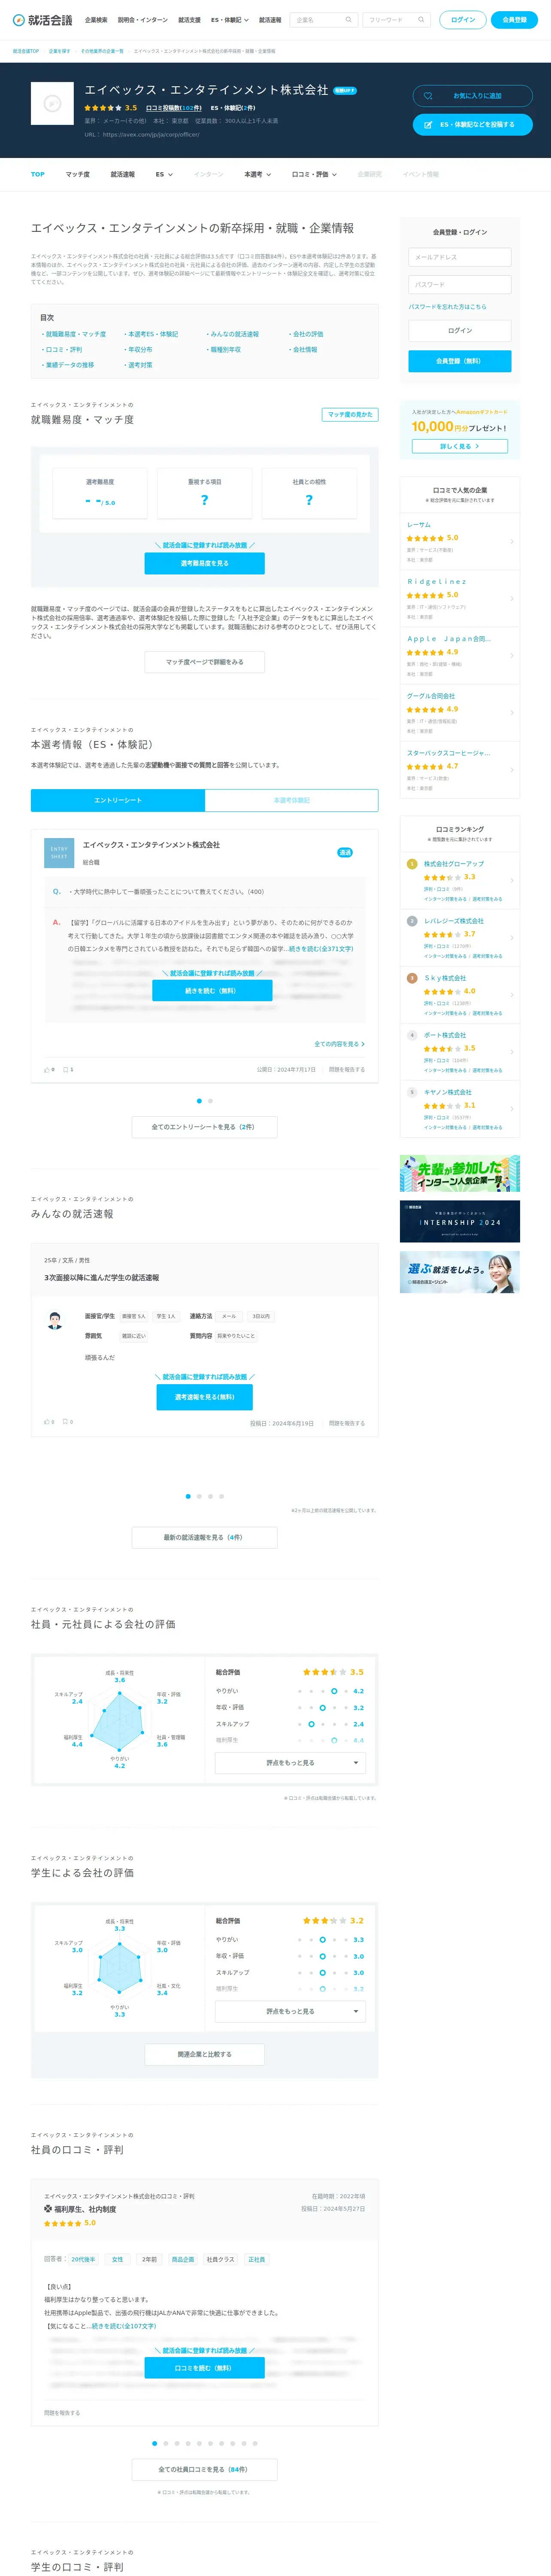This screenshot has width=551, height=2576.
Task: Click the INTERNSHIP 2024 banner
Action: coord(460,1221)
